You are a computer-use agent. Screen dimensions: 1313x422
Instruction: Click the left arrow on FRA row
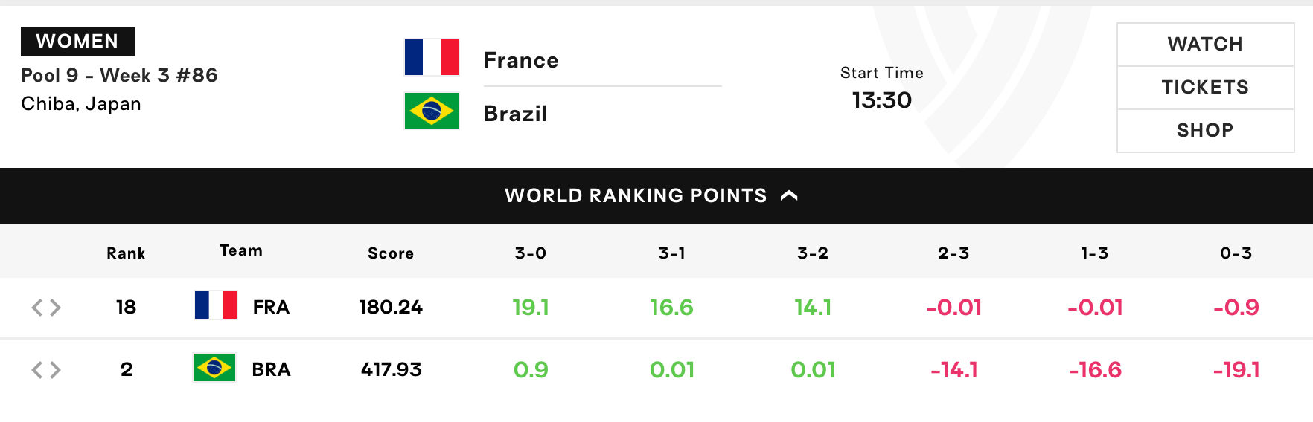pos(37,308)
